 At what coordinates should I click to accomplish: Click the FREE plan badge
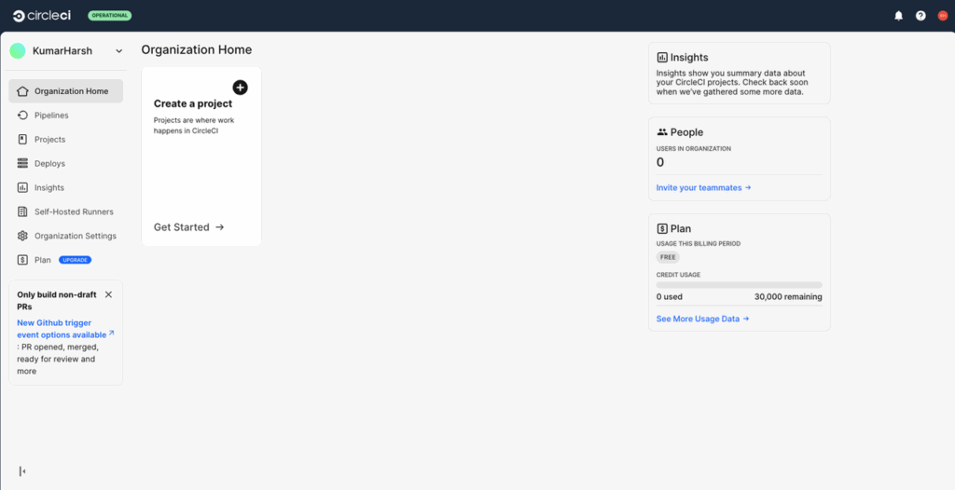click(668, 257)
